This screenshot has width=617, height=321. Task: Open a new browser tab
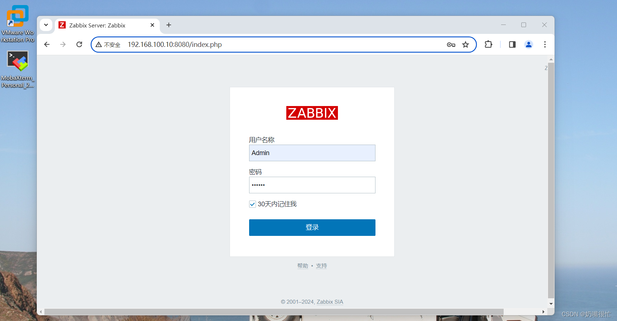169,25
